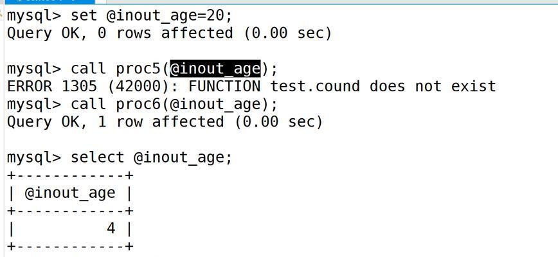Click the @inout_age column header in result
Viewport: 558px width, 257px height.
coord(70,193)
